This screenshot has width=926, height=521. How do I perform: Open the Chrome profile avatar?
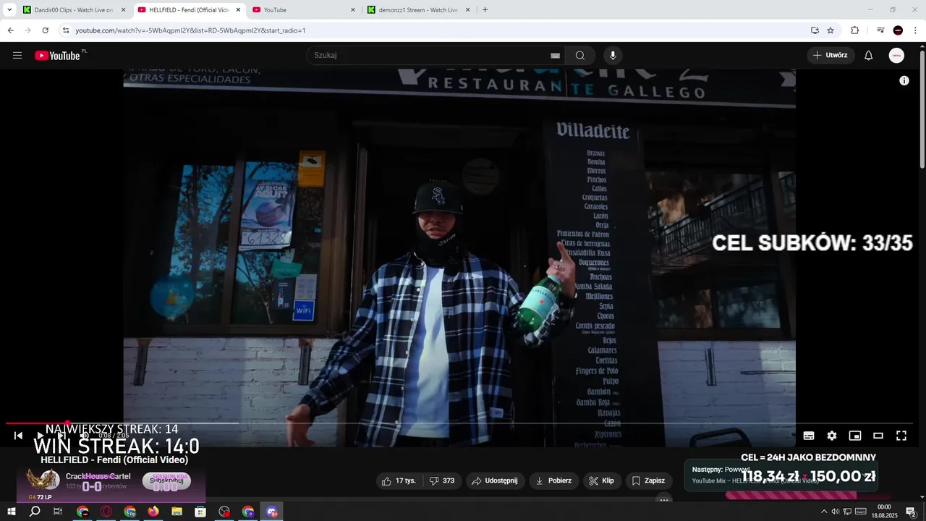pos(898,30)
